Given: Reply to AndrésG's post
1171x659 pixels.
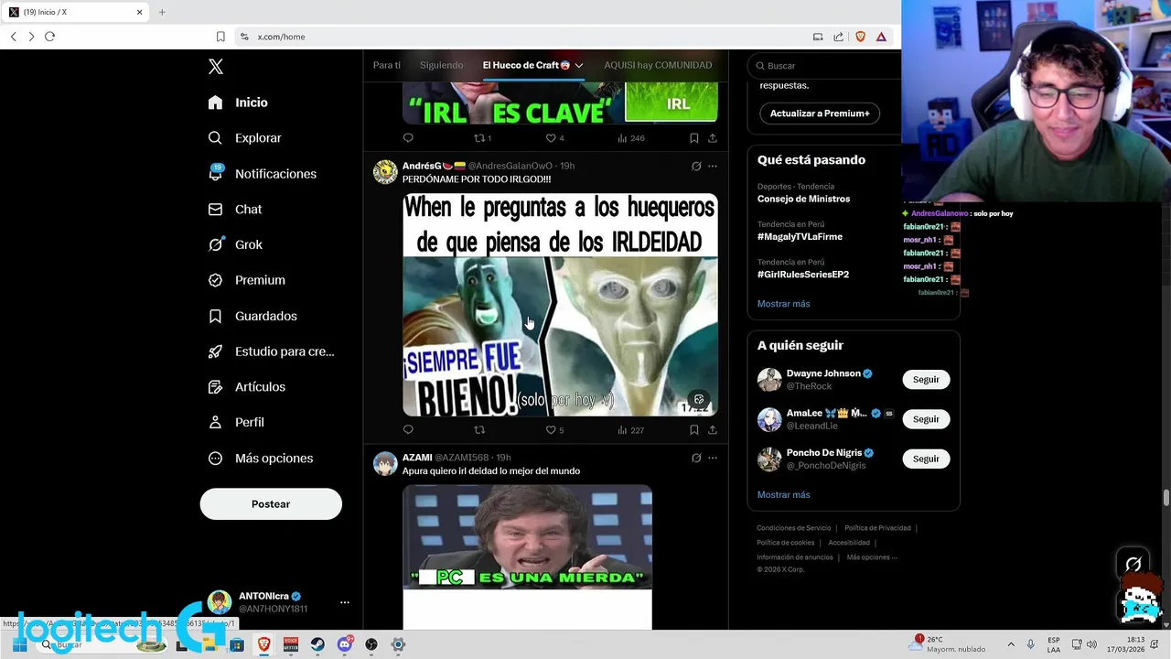Looking at the screenshot, I should 408,430.
